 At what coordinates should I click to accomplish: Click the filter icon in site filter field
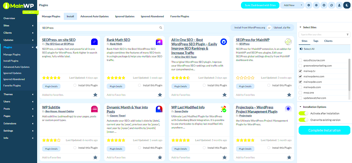pyautogui.click(x=347, y=35)
